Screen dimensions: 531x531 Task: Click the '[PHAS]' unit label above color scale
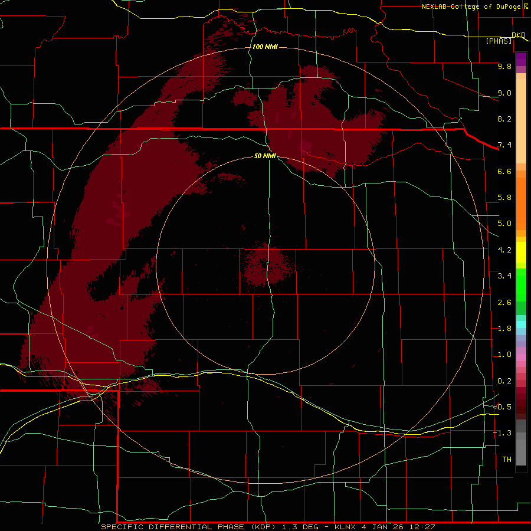coord(499,41)
